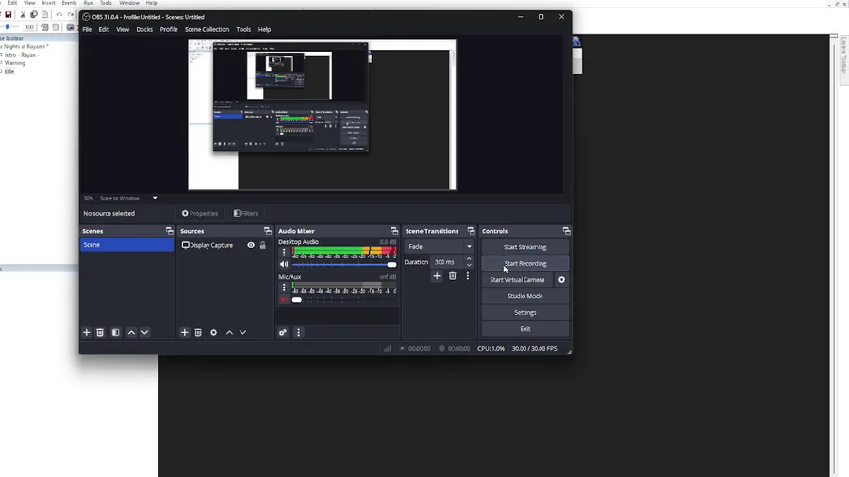Open the OBS Help menu
This screenshot has width=849, height=477.
coord(264,30)
